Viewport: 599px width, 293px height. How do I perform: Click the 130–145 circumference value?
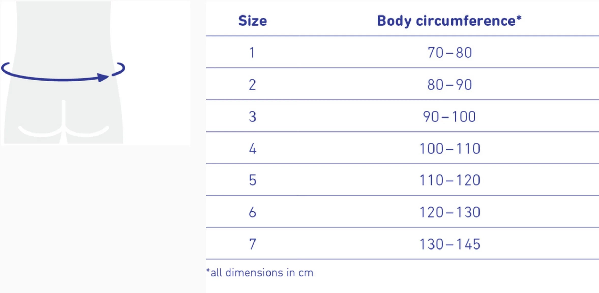pos(450,244)
